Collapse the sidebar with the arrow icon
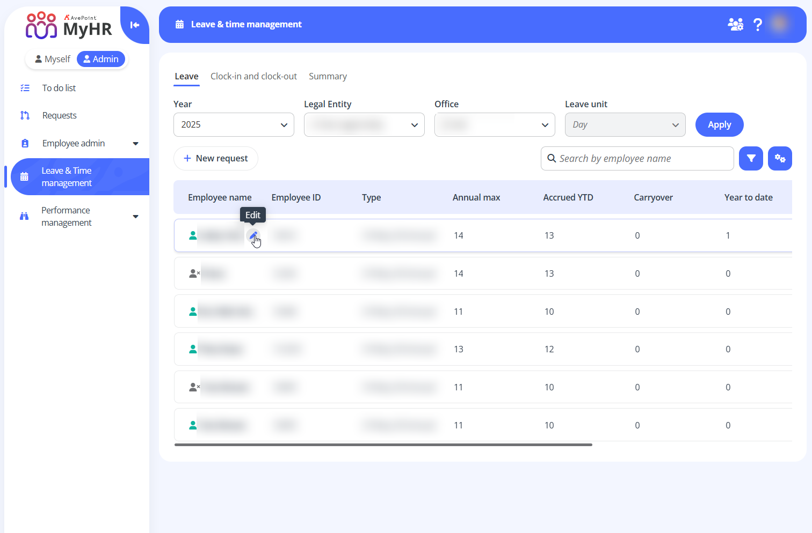Image resolution: width=812 pixels, height=533 pixels. coord(135,25)
